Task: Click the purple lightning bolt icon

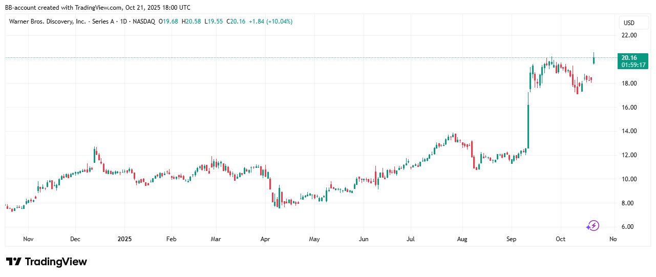Action: click(592, 225)
